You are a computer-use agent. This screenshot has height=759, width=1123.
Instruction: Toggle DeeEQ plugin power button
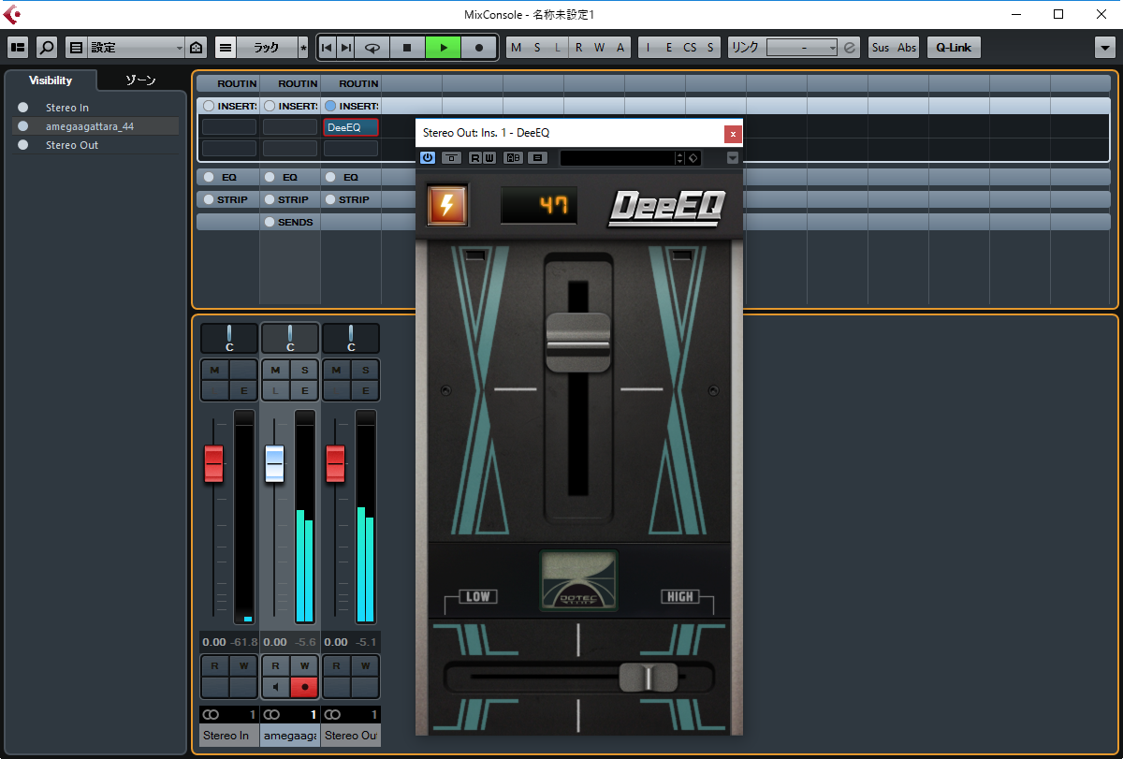[x=428, y=157]
